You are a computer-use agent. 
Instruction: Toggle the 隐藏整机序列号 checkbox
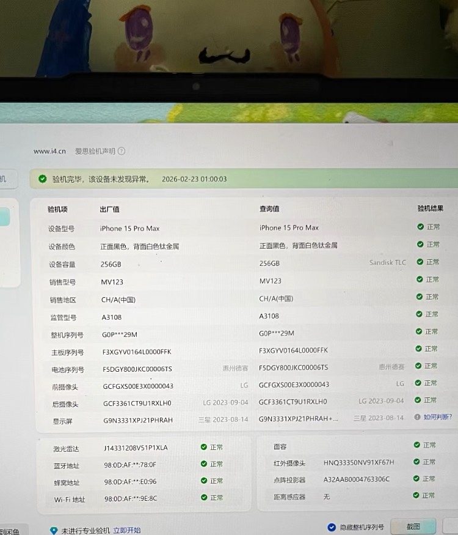coord(332,527)
